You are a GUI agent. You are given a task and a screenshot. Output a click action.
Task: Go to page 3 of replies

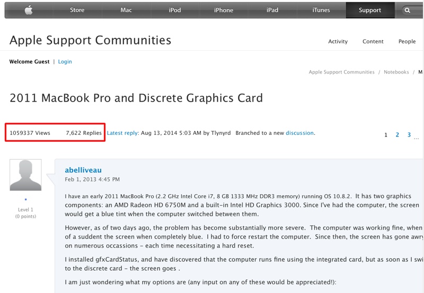[x=409, y=135]
